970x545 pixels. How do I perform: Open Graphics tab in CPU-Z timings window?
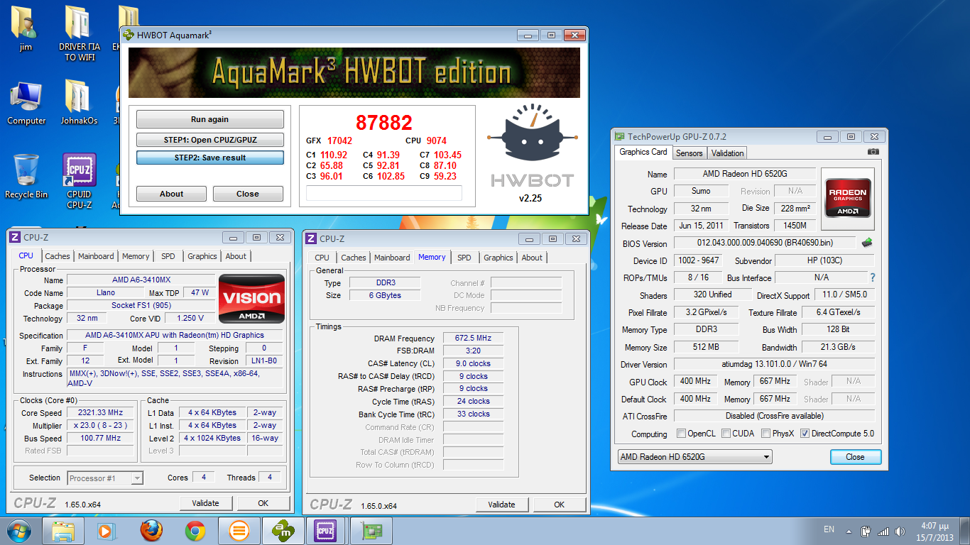[x=498, y=258]
